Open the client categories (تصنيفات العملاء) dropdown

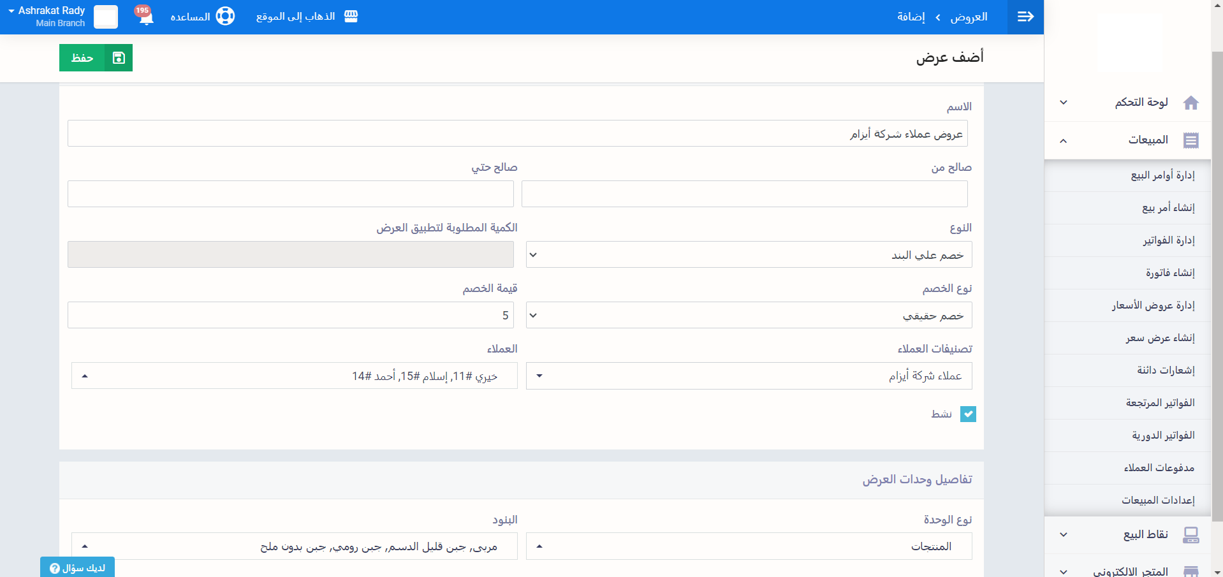[749, 376]
